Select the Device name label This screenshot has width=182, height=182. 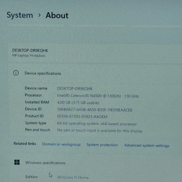36,88
